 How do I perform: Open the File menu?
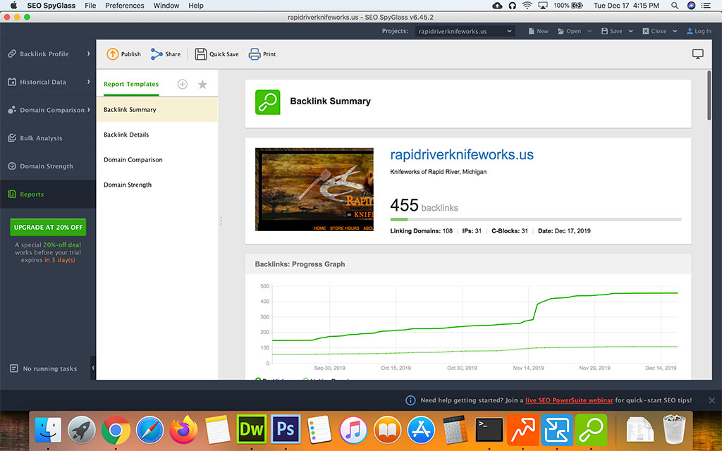(90, 6)
